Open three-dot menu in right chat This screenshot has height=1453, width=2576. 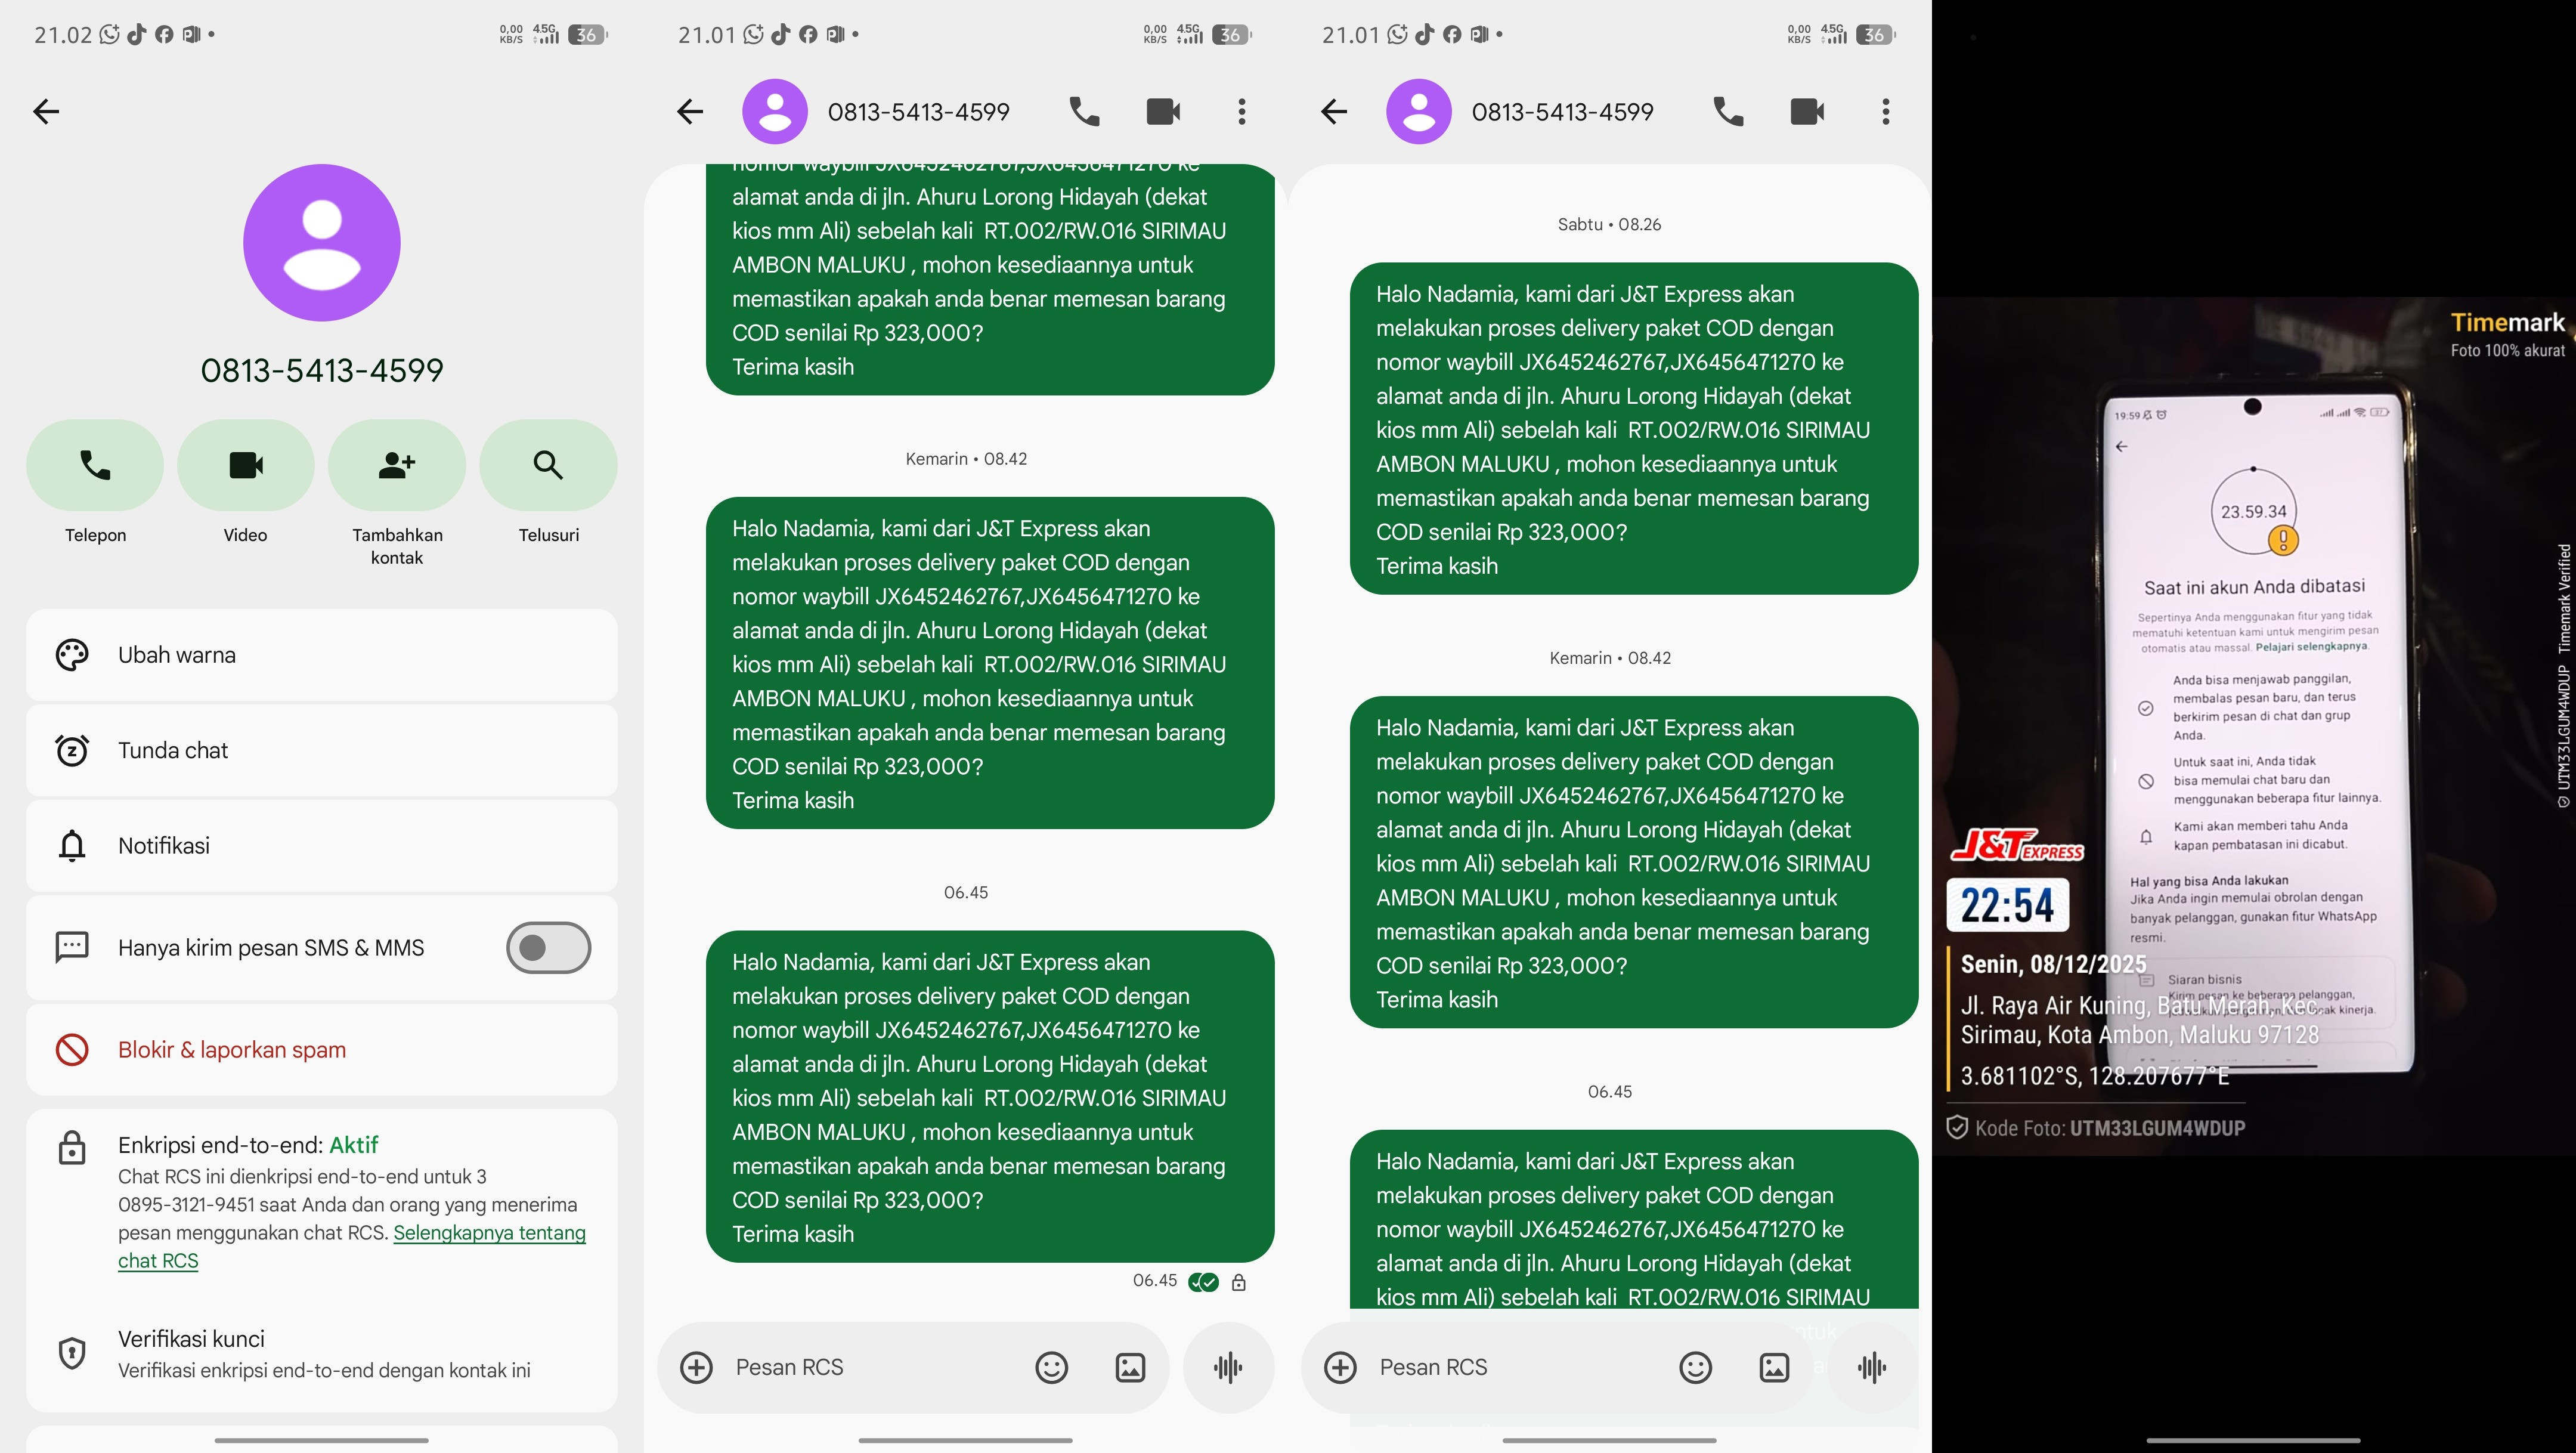tap(1886, 111)
